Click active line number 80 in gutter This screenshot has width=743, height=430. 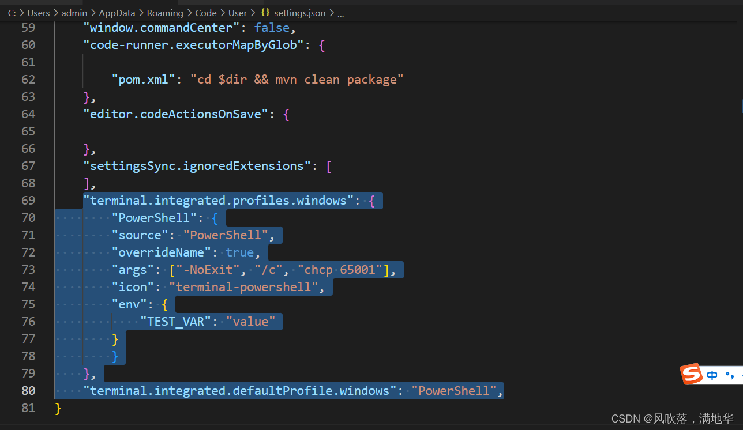point(28,391)
